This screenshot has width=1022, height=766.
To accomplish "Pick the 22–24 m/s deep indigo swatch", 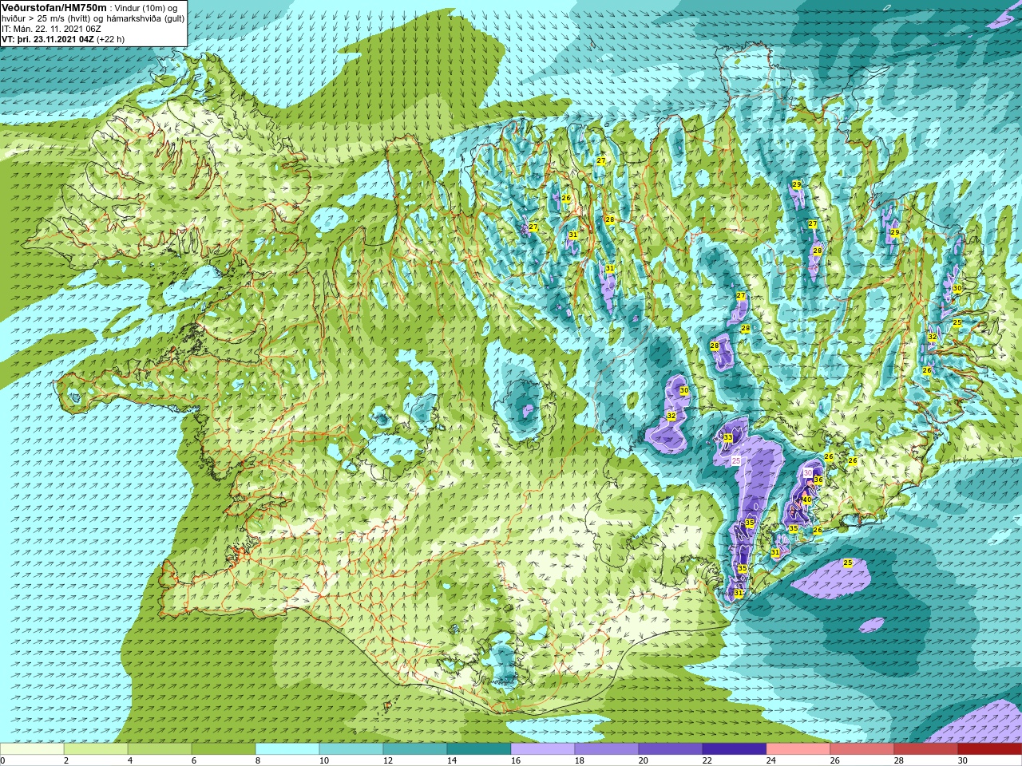I will (735, 749).
